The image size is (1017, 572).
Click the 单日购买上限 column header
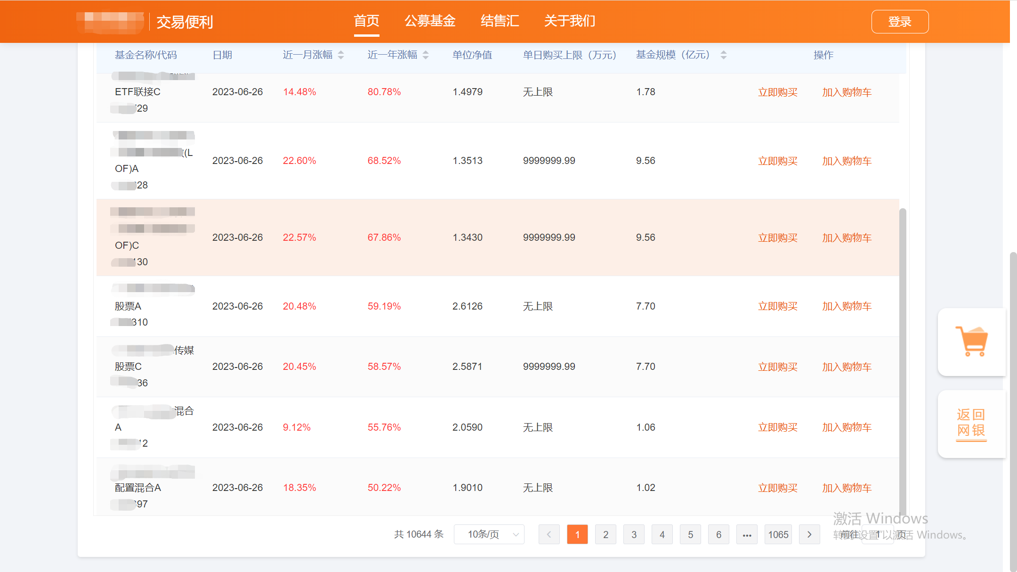pyautogui.click(x=570, y=55)
